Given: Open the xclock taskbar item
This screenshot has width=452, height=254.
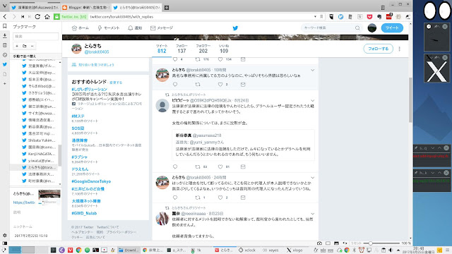Looking at the screenshot, I should coord(247,250).
